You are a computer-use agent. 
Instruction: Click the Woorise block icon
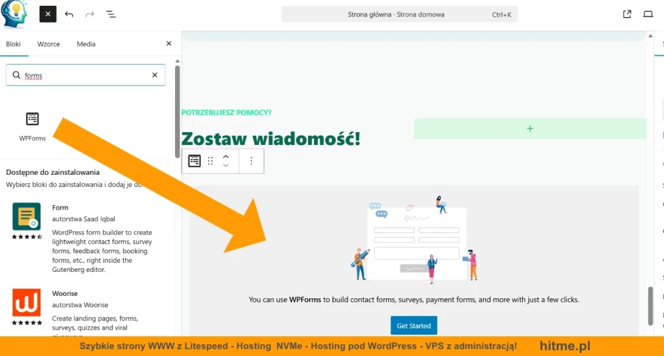(x=27, y=303)
